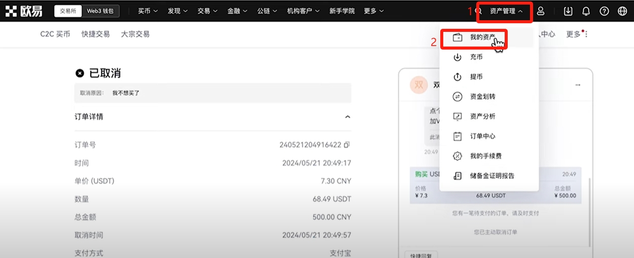Copy the order number with copy icon
634x258 pixels.
[347, 145]
